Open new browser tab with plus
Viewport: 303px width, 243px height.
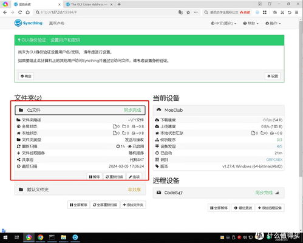(x=119, y=4)
